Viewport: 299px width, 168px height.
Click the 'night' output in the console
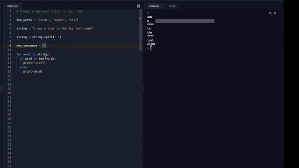tap(151, 44)
